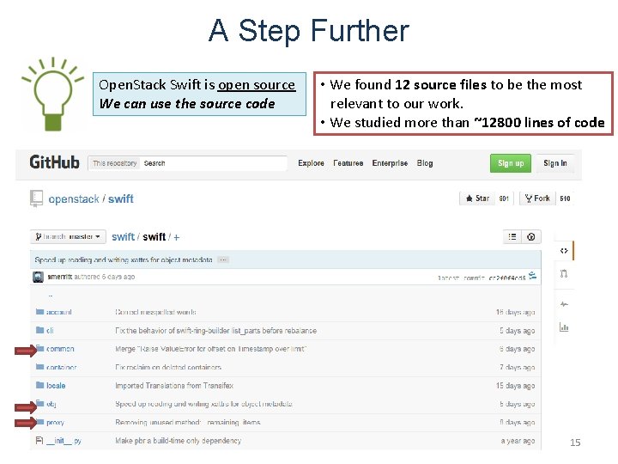618x464 pixels.
Task: Click the open source underlined text
Action: point(257,84)
